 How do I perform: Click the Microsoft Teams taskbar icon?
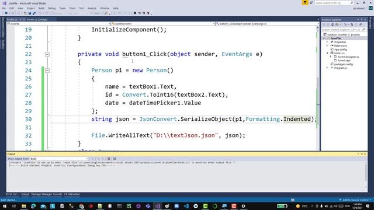tap(148, 206)
